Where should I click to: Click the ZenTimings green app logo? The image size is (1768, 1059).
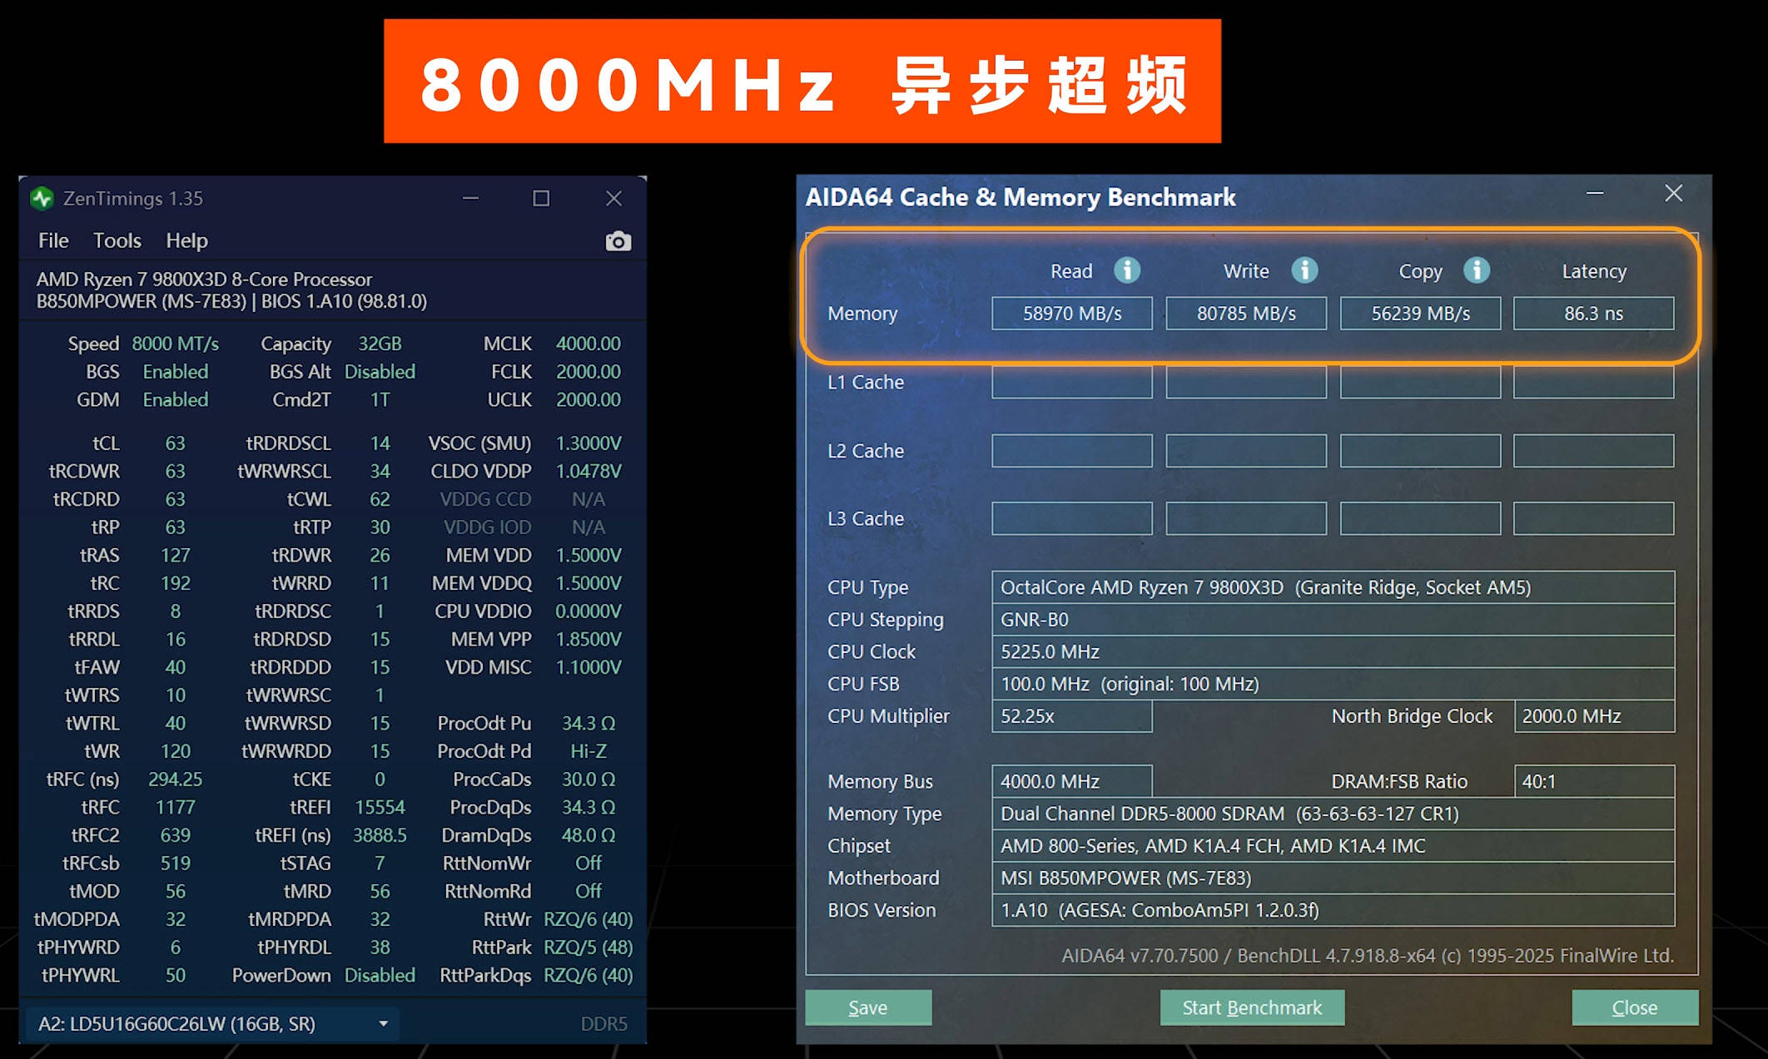(x=42, y=198)
